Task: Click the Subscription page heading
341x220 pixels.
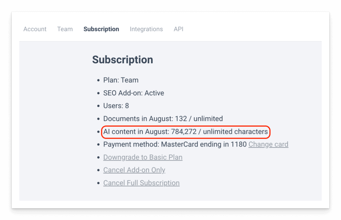Action: pyautogui.click(x=123, y=60)
